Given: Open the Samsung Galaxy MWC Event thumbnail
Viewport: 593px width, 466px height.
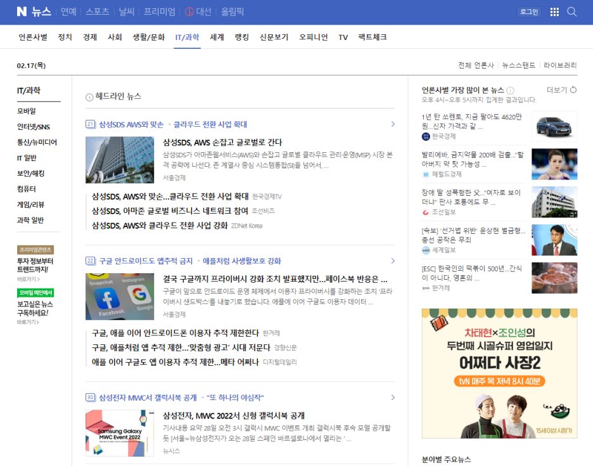Looking at the screenshot, I should [120, 433].
